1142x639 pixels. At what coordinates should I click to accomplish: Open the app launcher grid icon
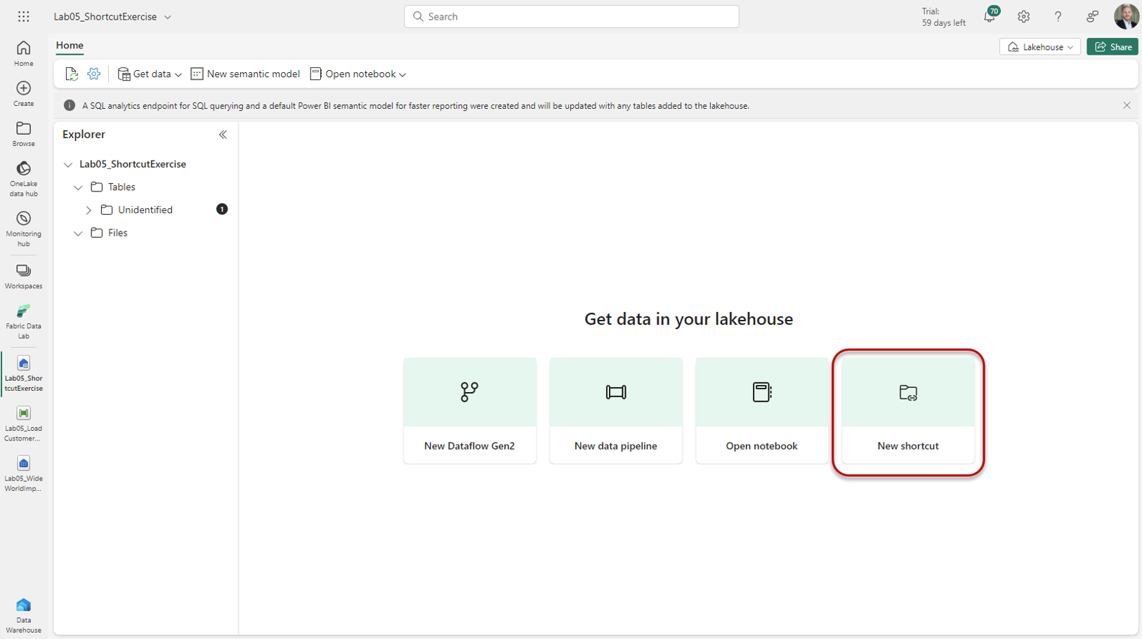pyautogui.click(x=23, y=16)
